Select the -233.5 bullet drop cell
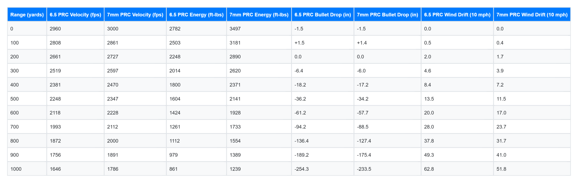This screenshot has height=183, width=578. coord(387,169)
